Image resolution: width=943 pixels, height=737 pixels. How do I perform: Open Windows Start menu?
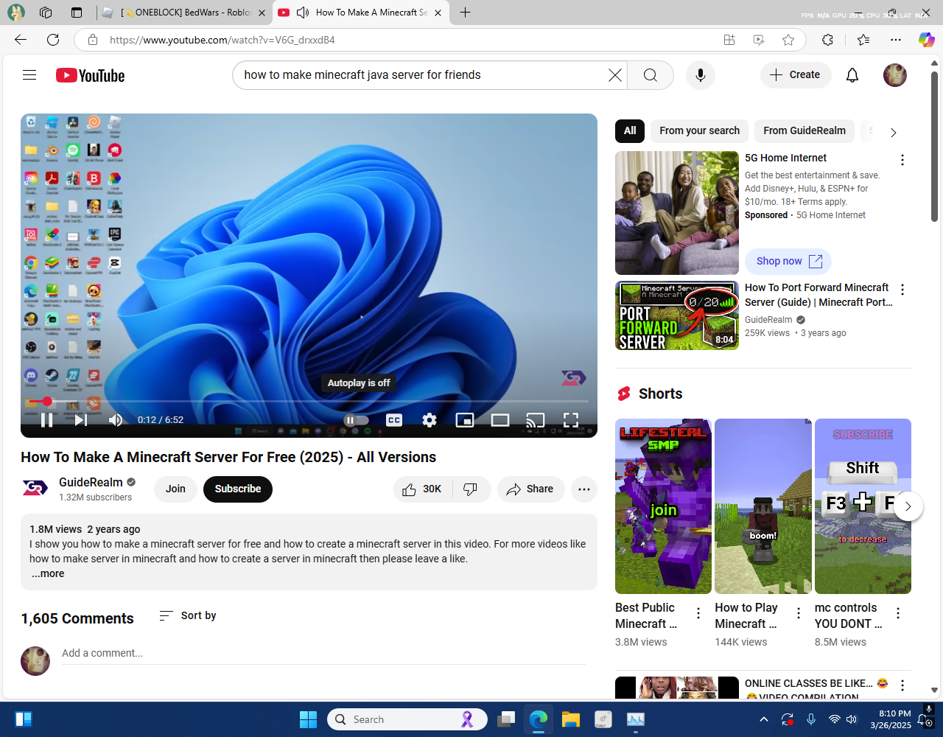[308, 719]
